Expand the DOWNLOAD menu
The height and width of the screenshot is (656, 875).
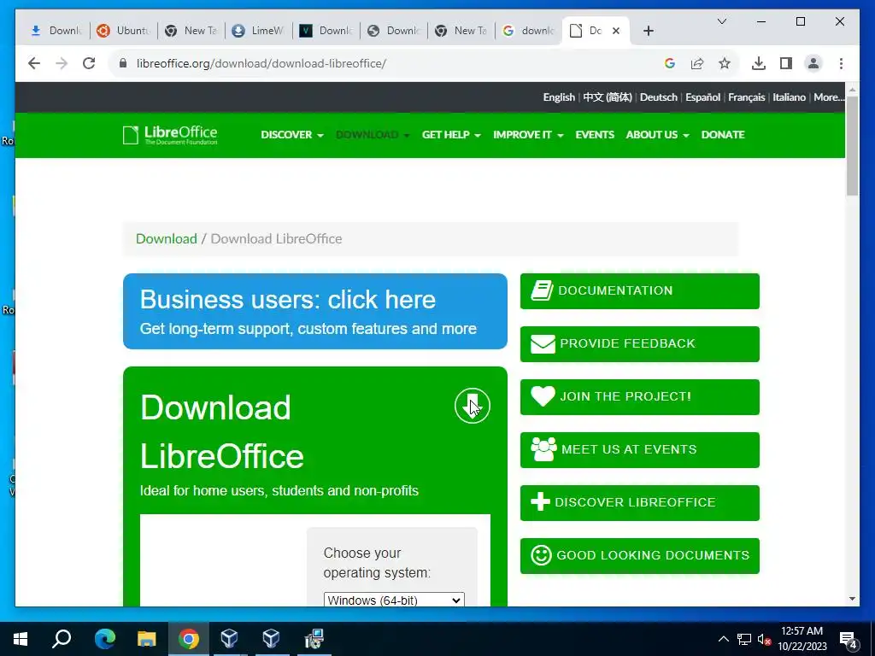(373, 135)
